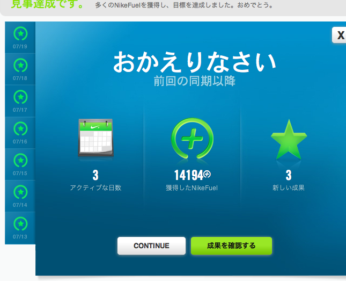The image size is (346, 281).
Task: Click the 獲得したNikeFuel label
Action: [x=192, y=188]
